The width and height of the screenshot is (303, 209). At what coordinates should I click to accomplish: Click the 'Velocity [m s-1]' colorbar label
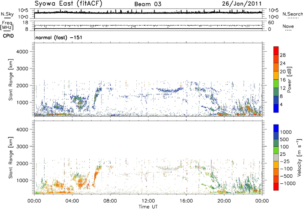click(299, 157)
